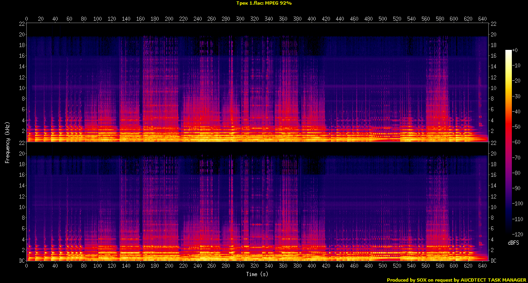This screenshot has width=528, height=283.
Task: Click the dBFS color scale gradient bar
Action: (x=509, y=144)
